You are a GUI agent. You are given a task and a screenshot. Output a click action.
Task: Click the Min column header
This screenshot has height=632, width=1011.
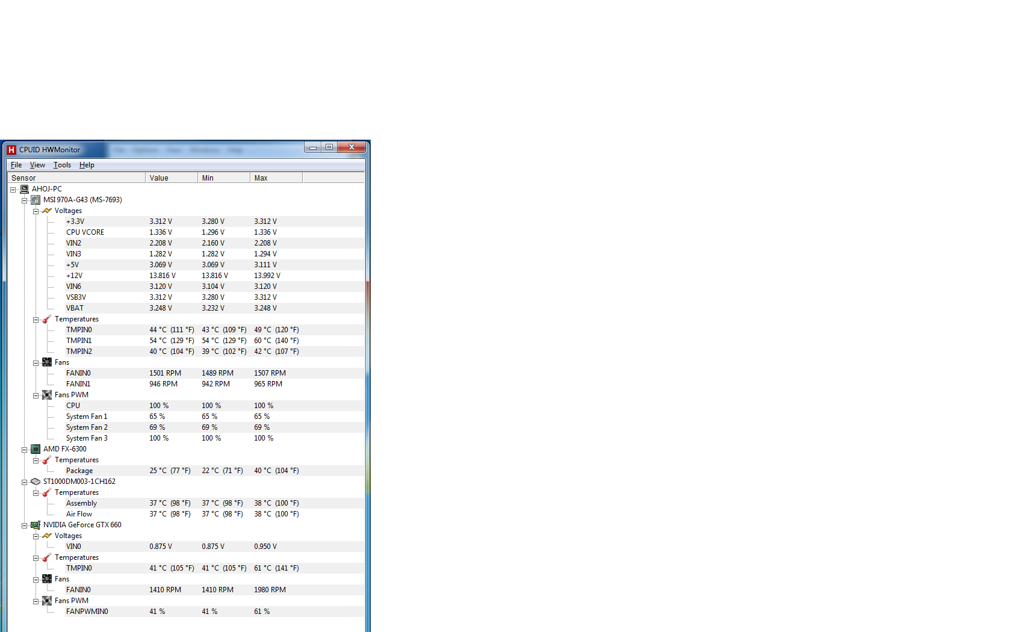pos(224,178)
